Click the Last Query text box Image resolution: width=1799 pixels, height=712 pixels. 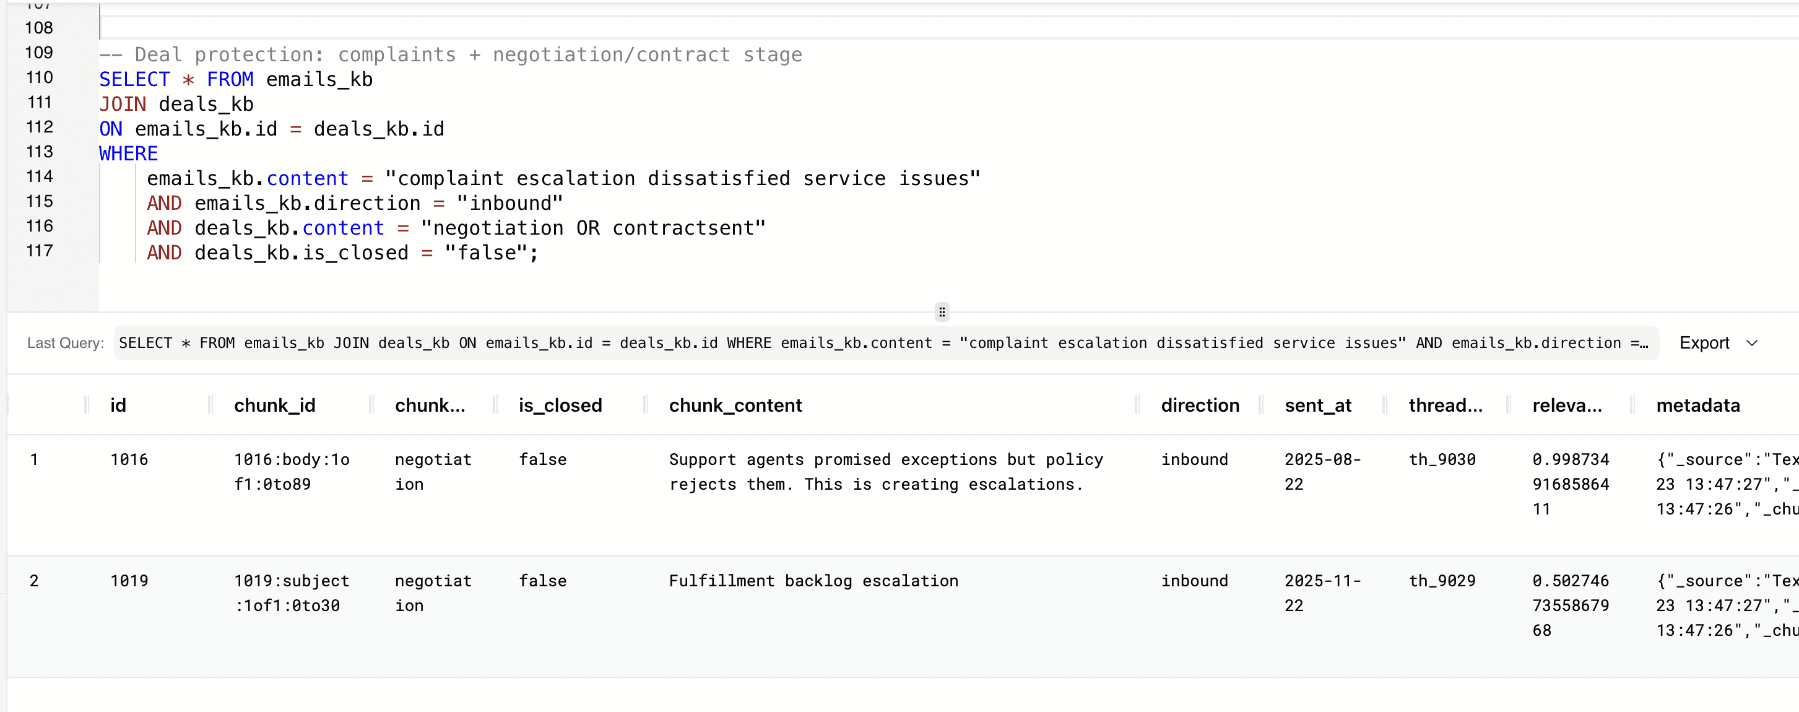pyautogui.click(x=885, y=343)
